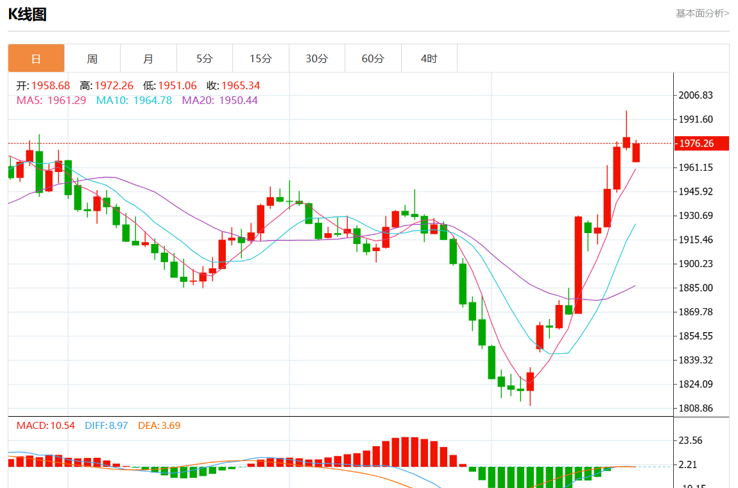This screenshot has height=488, width=738.
Task: Click the MA5: 1961.29 indicator label
Action: point(51,100)
